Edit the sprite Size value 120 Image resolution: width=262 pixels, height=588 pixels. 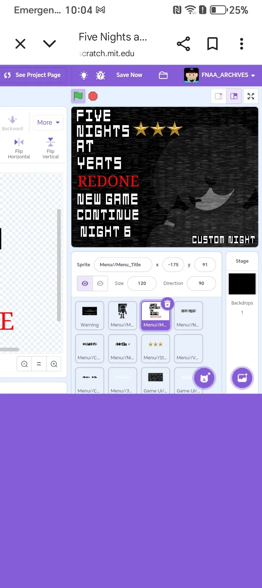click(142, 283)
